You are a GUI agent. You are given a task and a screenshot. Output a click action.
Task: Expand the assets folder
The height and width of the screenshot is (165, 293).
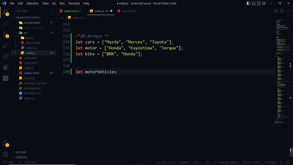(29, 38)
